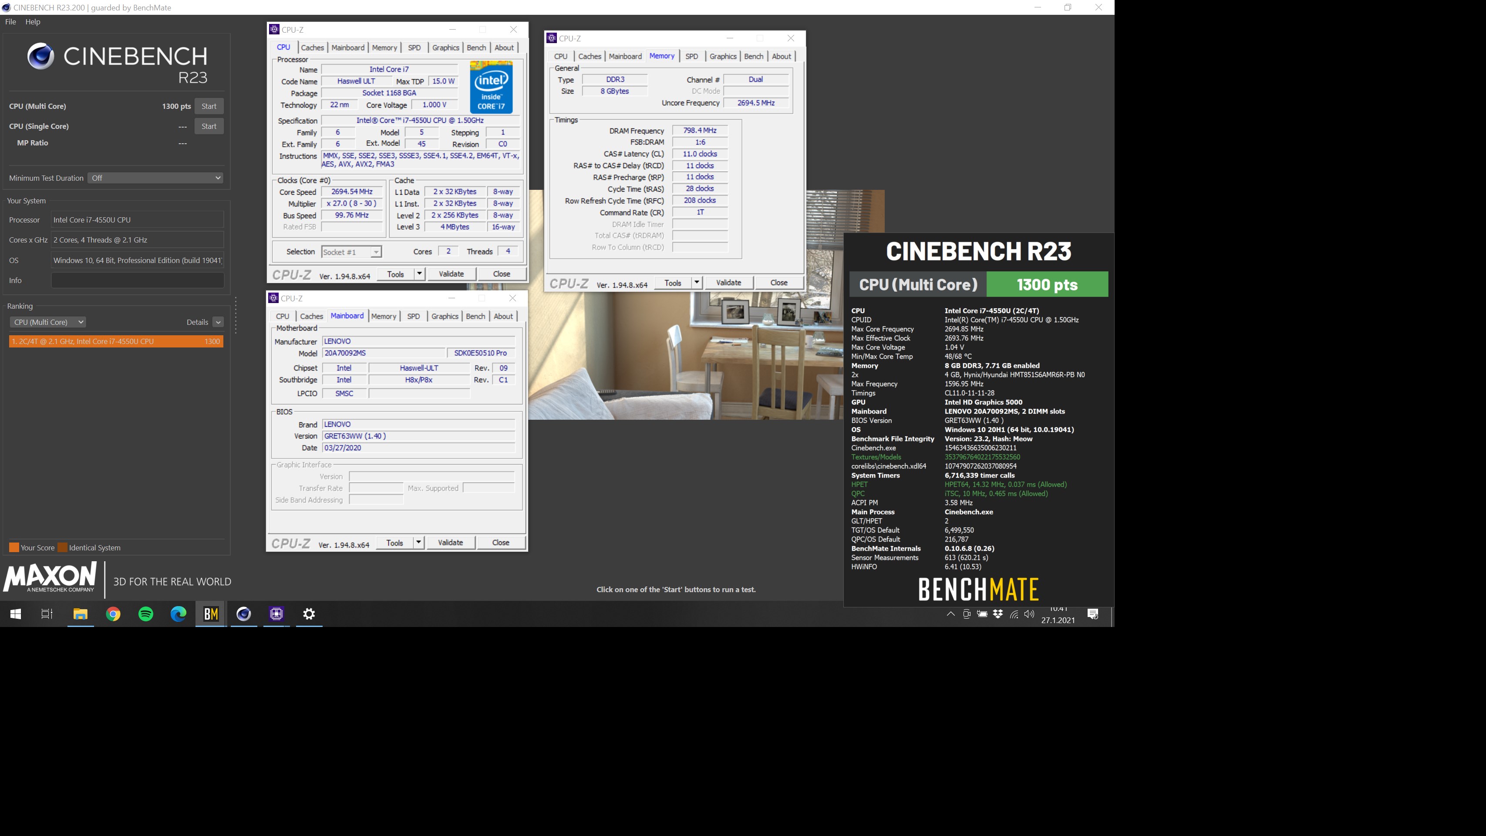Switch to the CPU-Z taskbar icon
This screenshot has height=836, width=1486.
tap(276, 614)
